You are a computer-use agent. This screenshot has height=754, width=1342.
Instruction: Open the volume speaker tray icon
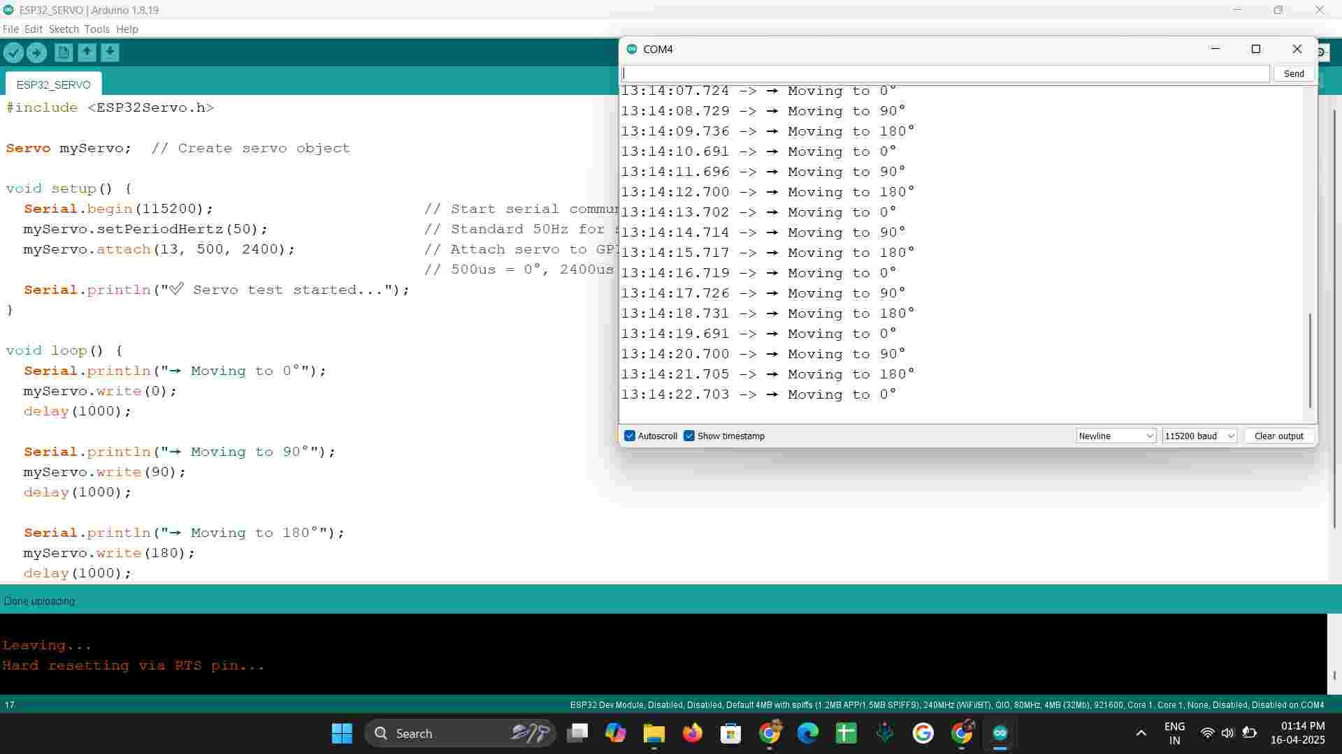point(1227,733)
